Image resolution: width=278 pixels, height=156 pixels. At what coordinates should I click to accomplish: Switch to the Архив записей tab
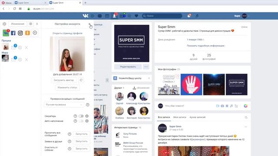click(197, 117)
